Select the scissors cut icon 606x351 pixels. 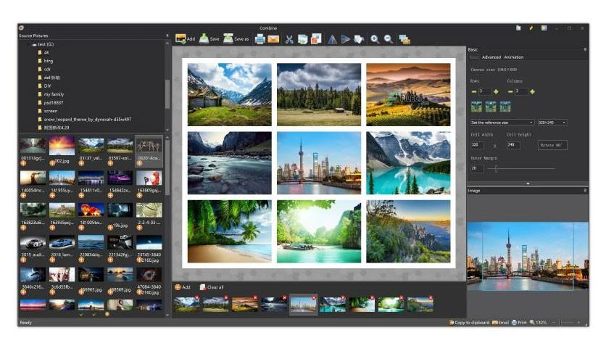[x=289, y=39]
